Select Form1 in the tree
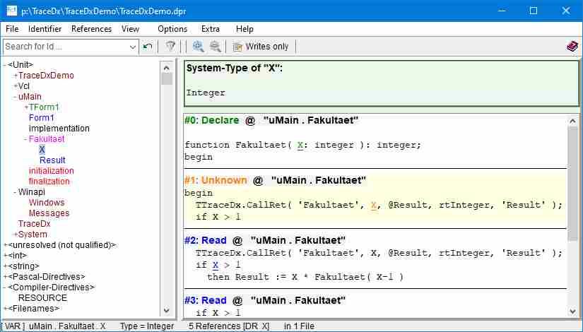The image size is (583, 332). [x=42, y=118]
